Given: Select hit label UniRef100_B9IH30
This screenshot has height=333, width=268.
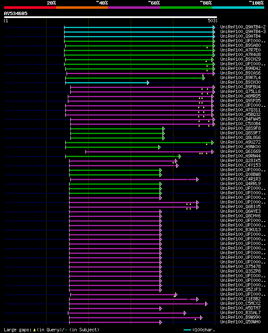Looking at the screenshot, I should click(240, 82).
